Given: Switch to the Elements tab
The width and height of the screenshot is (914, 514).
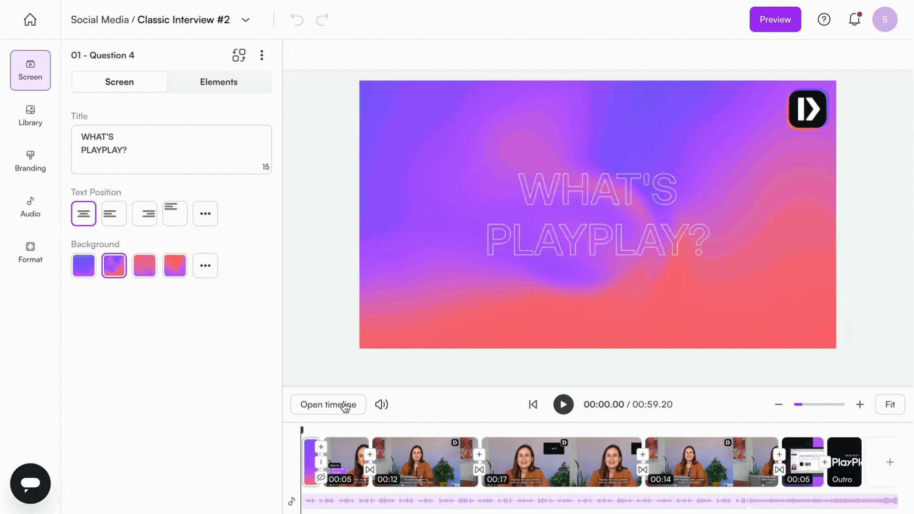Looking at the screenshot, I should point(219,82).
